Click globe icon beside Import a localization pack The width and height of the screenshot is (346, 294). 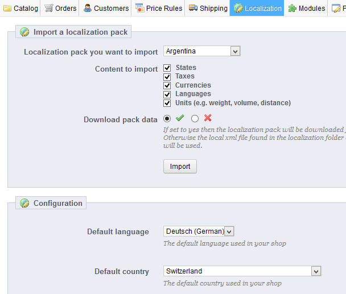(x=24, y=32)
